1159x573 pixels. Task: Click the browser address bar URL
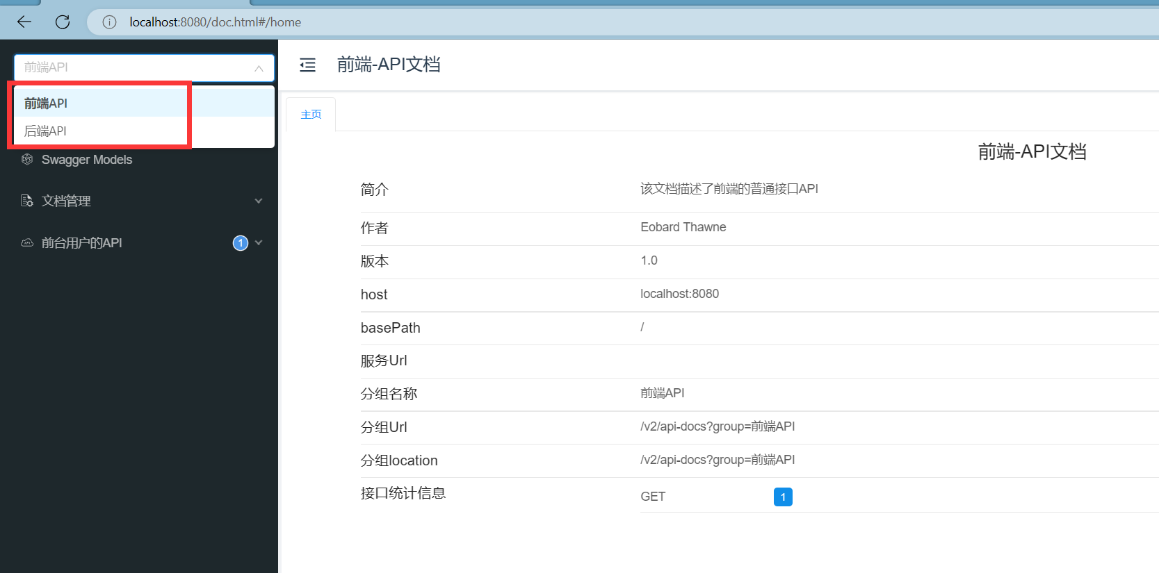pos(216,22)
